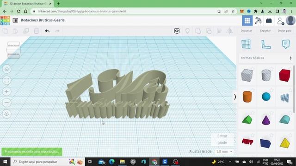Viewport: 296px width, 166px height.
Task: Select the Notes tool
Action: point(286,44)
